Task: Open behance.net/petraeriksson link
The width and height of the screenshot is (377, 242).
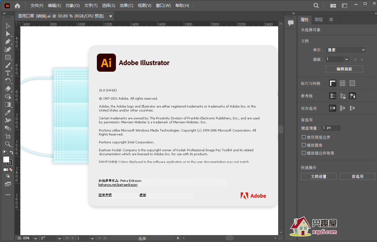Action: click(x=118, y=185)
